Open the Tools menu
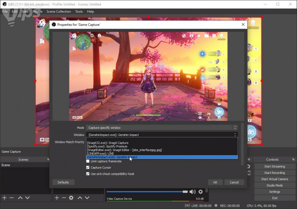Image resolution: width=297 pixels, height=209 pixels. click(x=79, y=11)
